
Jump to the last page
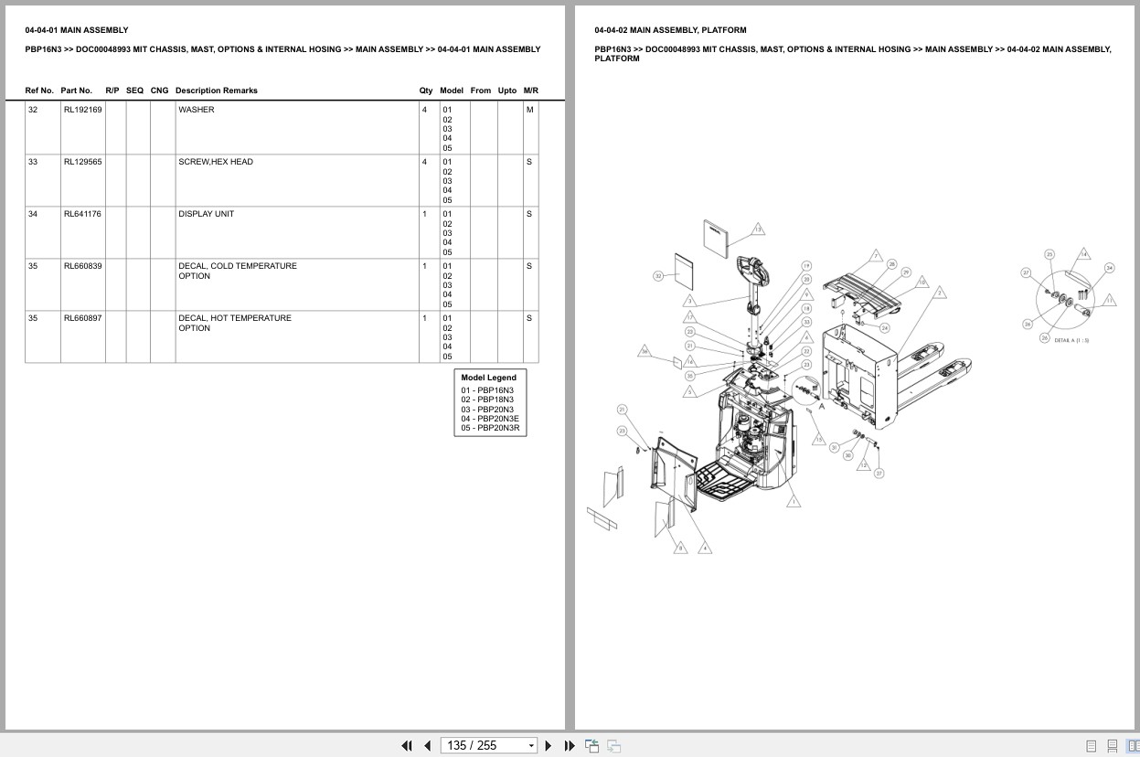click(570, 746)
